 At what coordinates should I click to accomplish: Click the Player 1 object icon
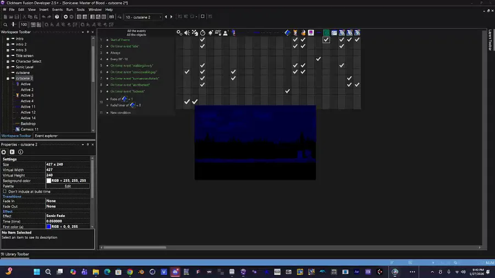(226, 32)
